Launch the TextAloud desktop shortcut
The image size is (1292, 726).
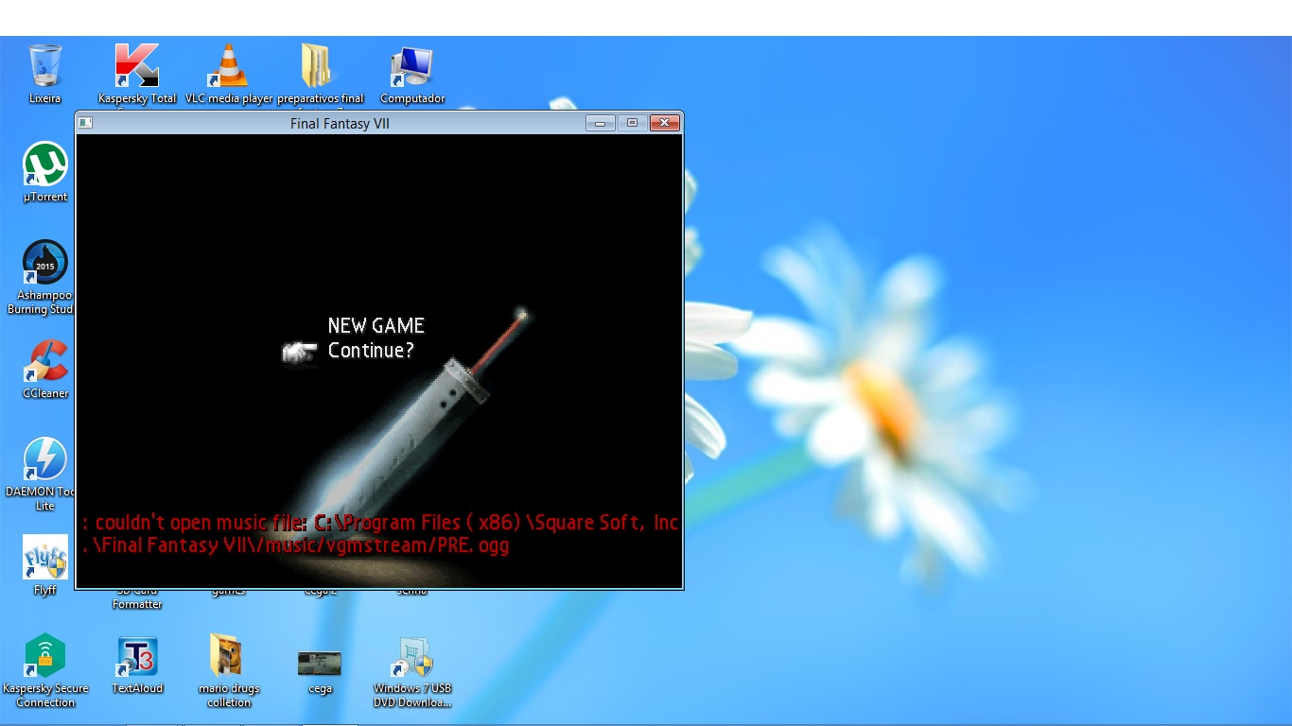click(x=137, y=665)
